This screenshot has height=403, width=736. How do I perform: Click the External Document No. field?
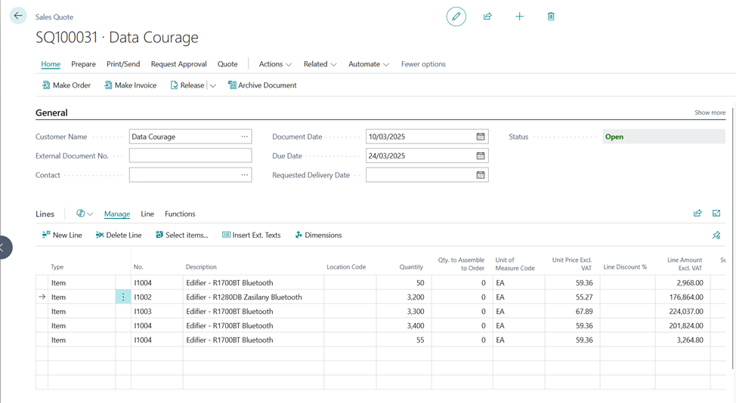[x=190, y=155]
